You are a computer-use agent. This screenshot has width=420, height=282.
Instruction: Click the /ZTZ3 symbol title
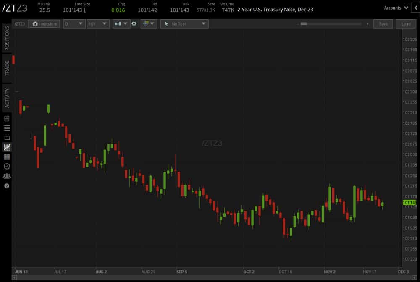tap(15, 8)
